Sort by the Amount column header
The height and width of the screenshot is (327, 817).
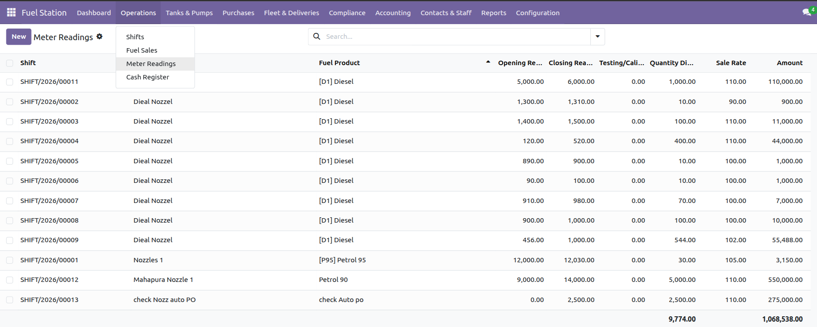click(x=789, y=63)
